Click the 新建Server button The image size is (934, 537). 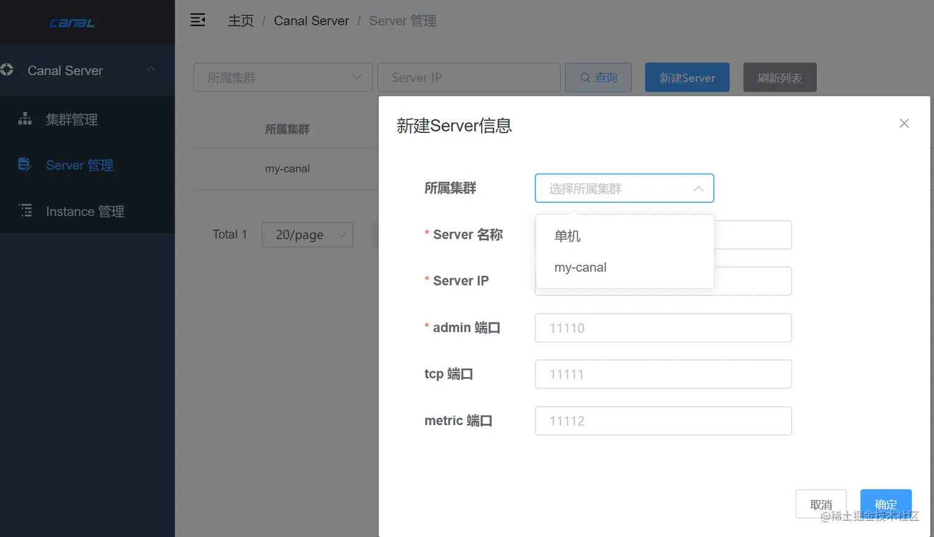point(687,77)
